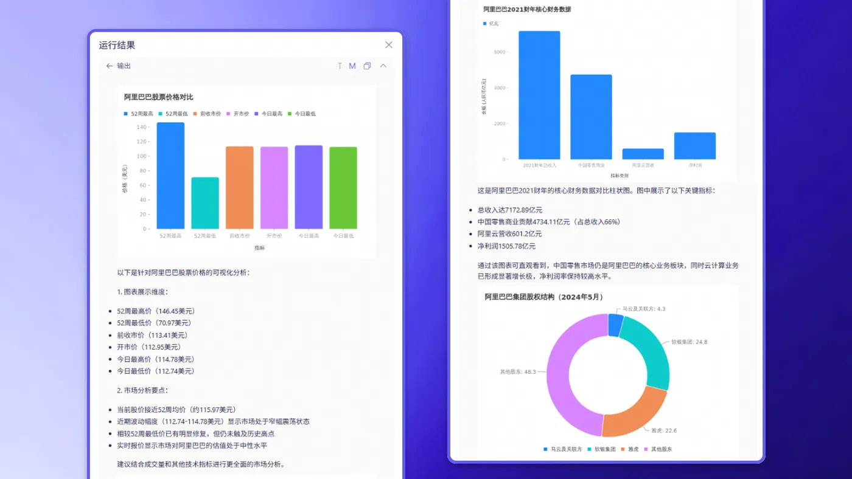Click the line 当前股价接近52周均价
The width and height of the screenshot is (852, 479).
tap(176, 410)
